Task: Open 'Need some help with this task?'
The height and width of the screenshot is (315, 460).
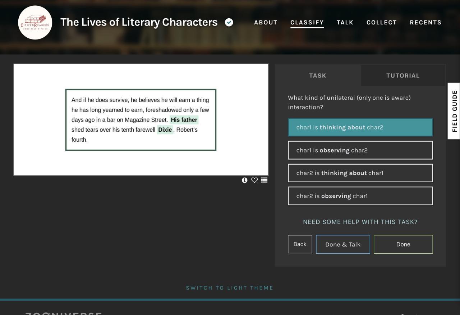Action: pyautogui.click(x=360, y=222)
